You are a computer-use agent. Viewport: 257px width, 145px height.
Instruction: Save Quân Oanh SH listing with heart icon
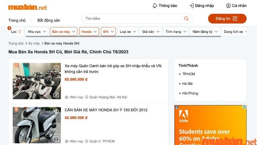click(x=57, y=67)
